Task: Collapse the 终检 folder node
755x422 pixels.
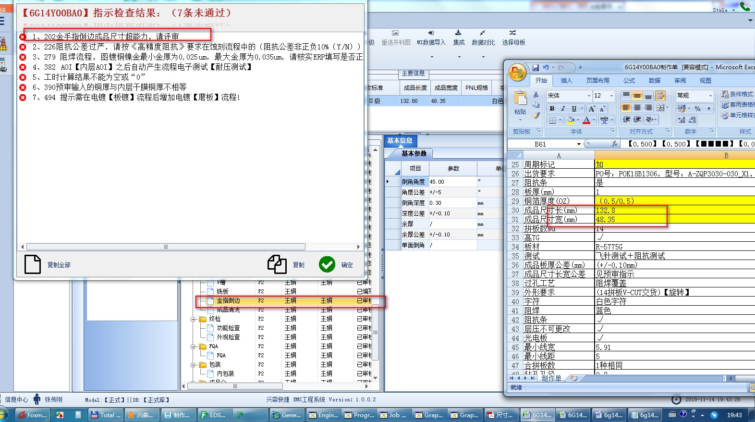Action: [x=193, y=319]
